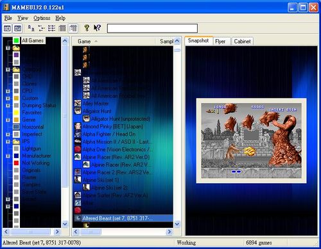The image size is (321, 249).
Task: Click the Altered Beast snapshot image
Action: tap(251, 141)
